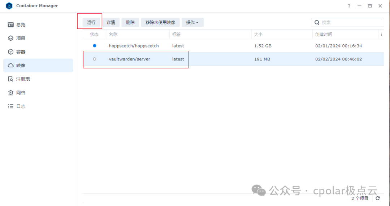Close the Container Manager window
The height and width of the screenshot is (206, 390).
coord(380,6)
